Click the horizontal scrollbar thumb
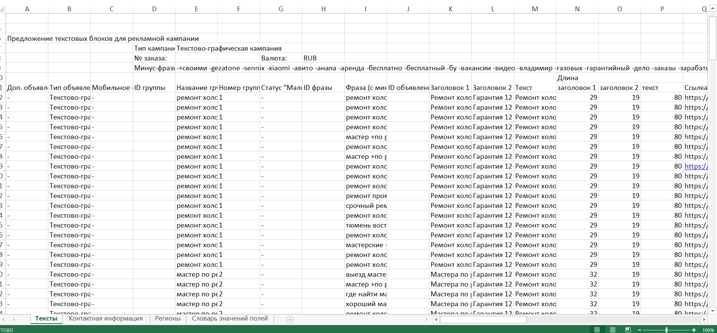The image size is (717, 333). pos(483,320)
